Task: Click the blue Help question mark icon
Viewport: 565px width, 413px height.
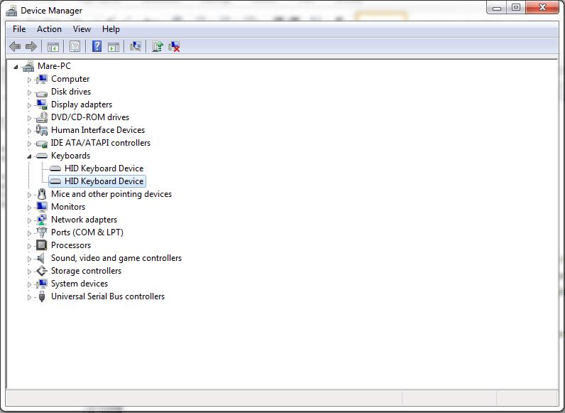Action: 97,47
